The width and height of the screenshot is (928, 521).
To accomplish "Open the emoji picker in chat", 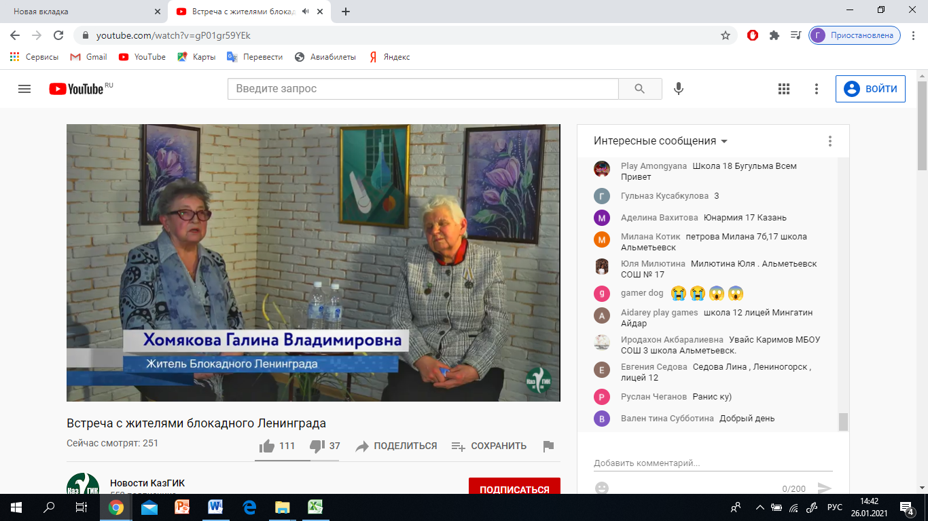I will pos(601,488).
